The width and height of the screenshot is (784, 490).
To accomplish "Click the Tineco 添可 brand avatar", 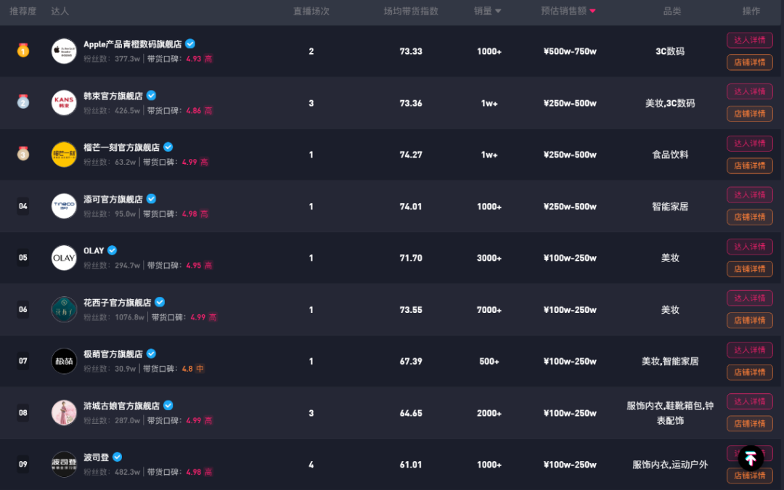I will [64, 206].
